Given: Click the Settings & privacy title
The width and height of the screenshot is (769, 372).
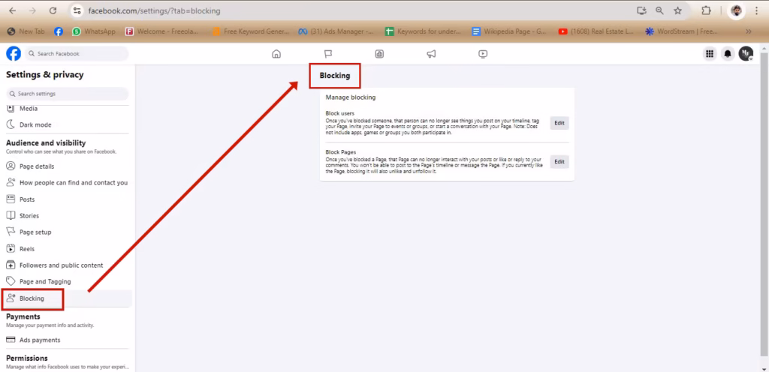Looking at the screenshot, I should click(x=44, y=74).
